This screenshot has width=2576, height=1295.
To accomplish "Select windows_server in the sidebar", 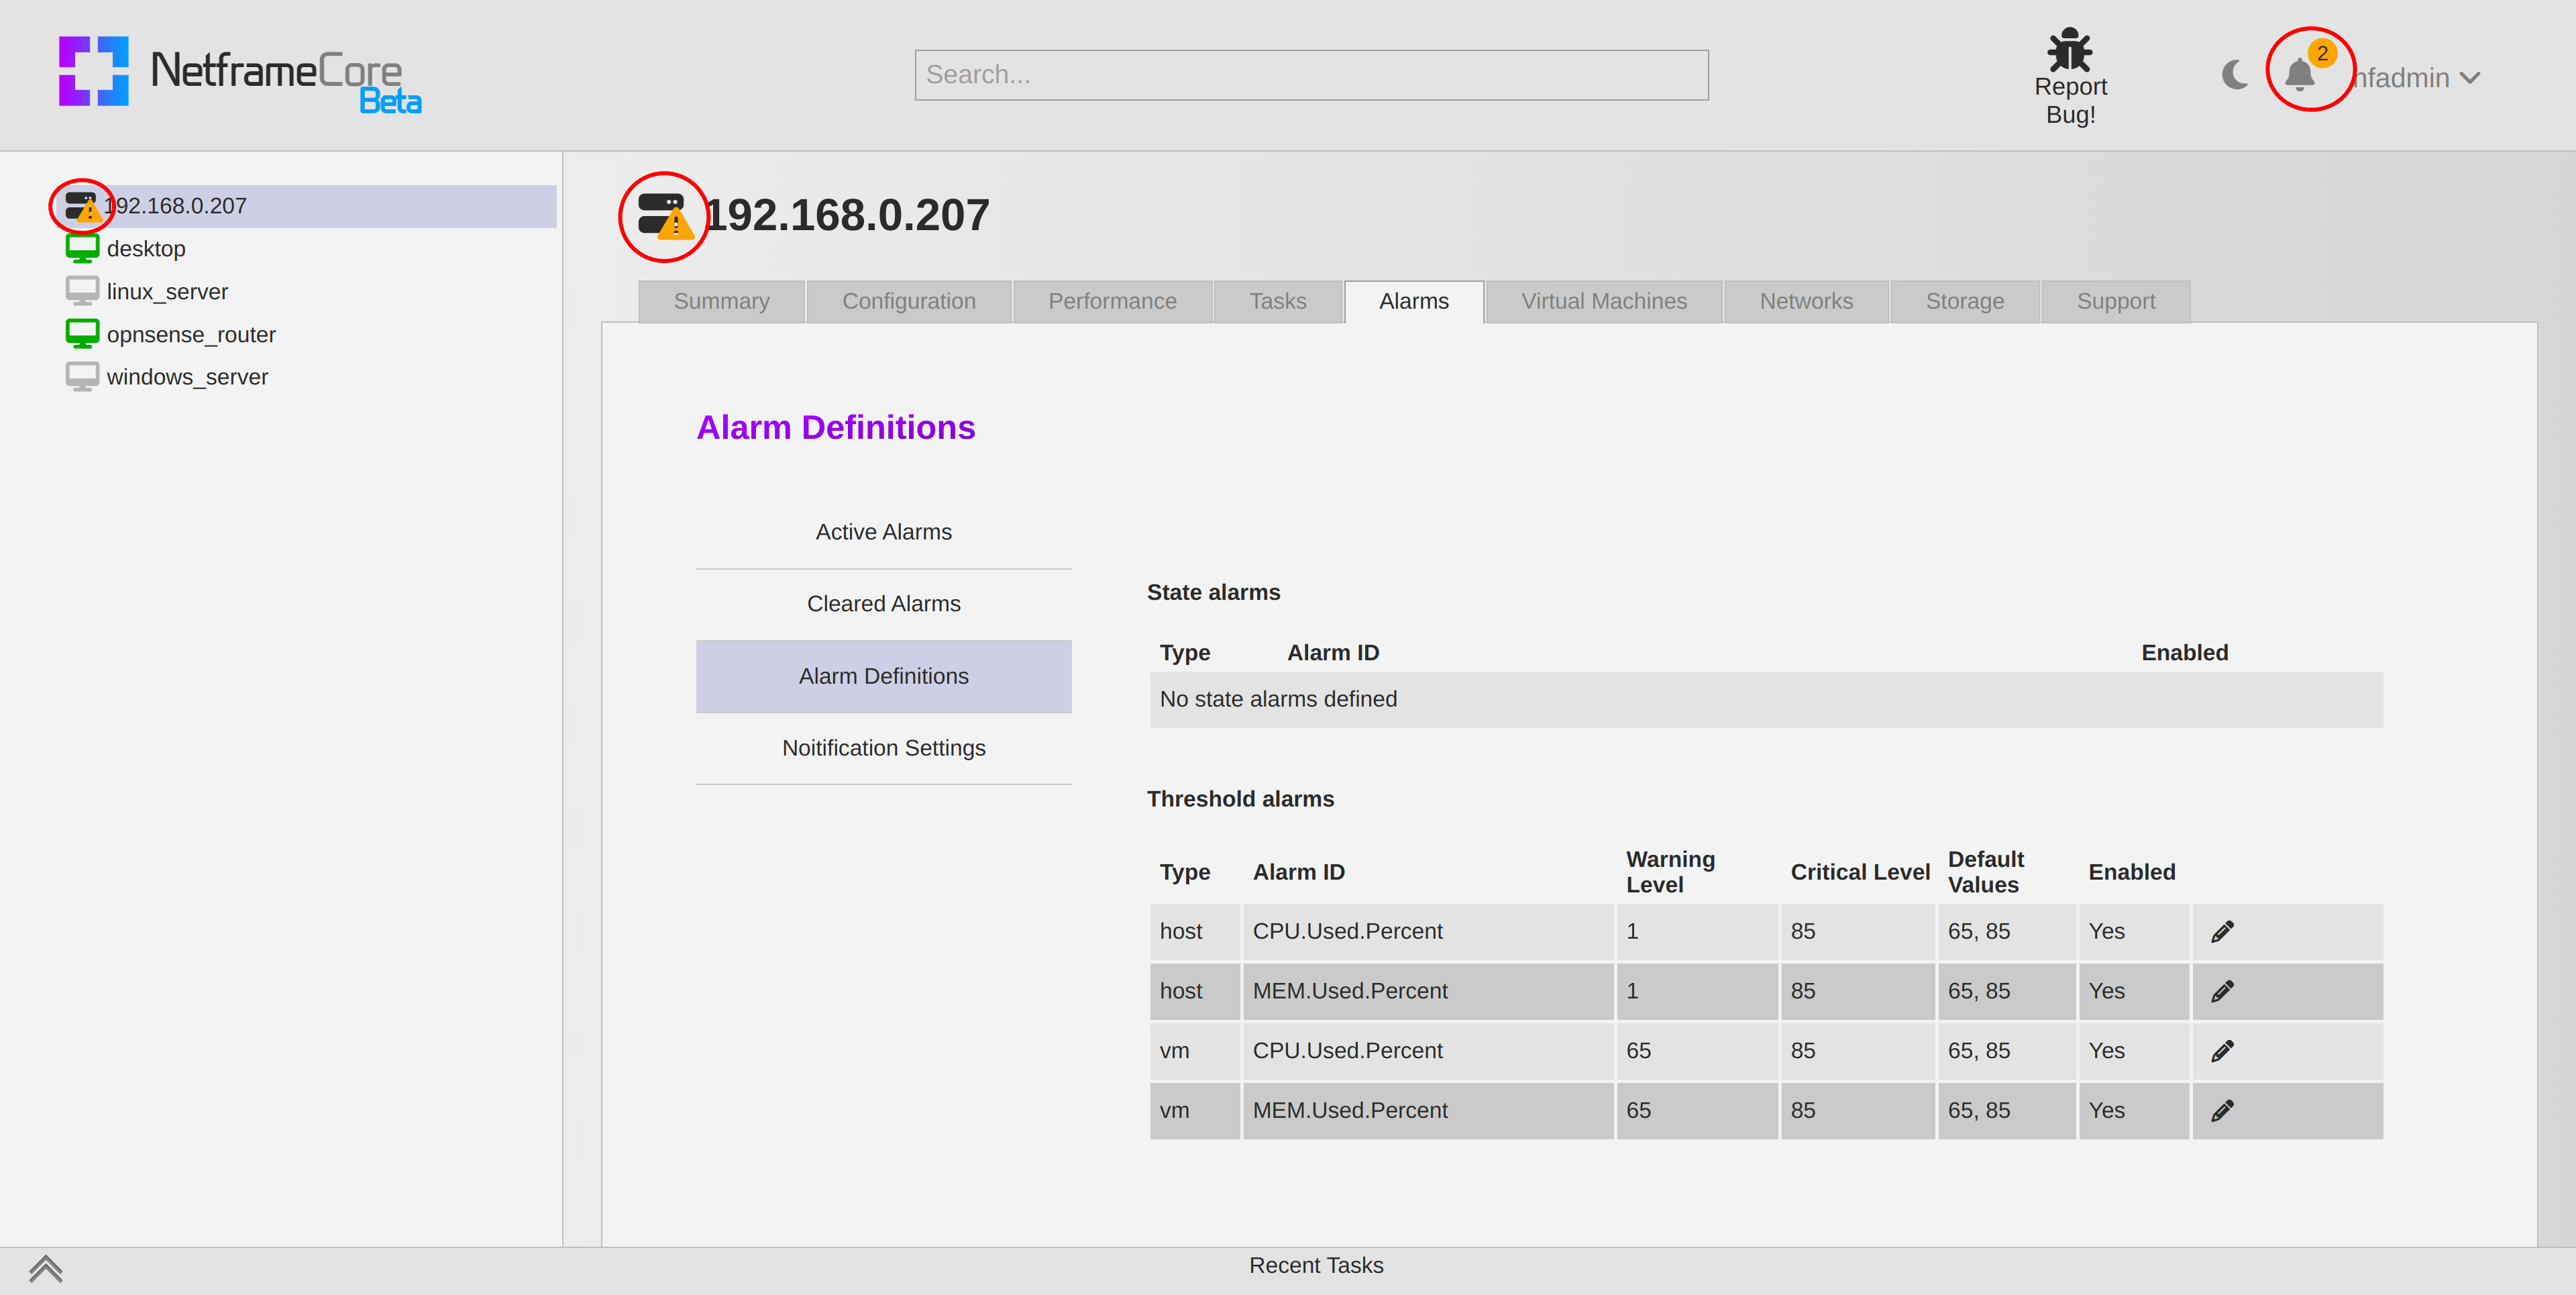I will click(x=187, y=377).
